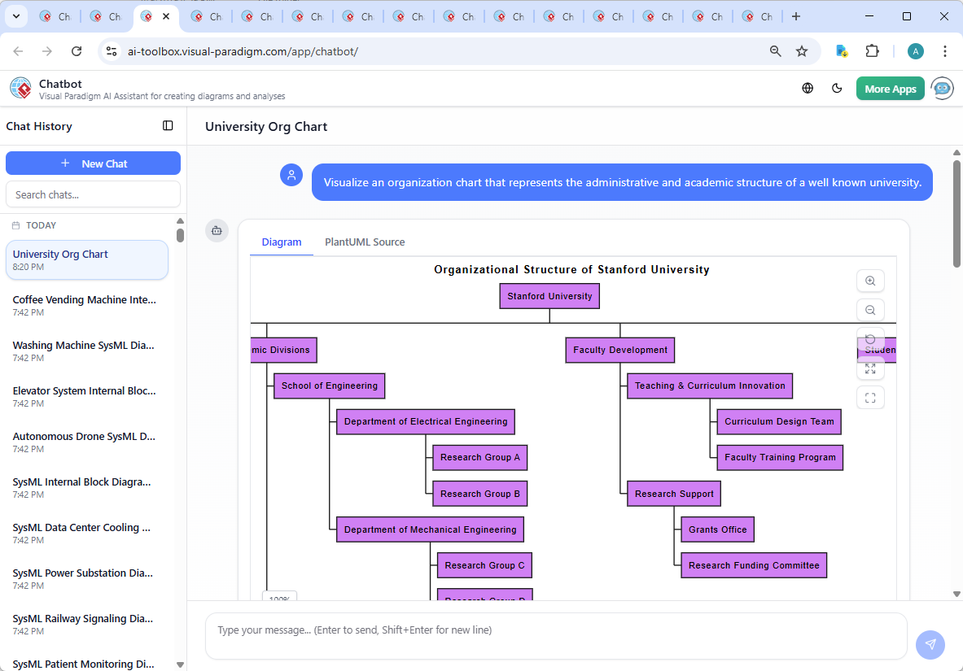Open More Apps

[x=890, y=88]
